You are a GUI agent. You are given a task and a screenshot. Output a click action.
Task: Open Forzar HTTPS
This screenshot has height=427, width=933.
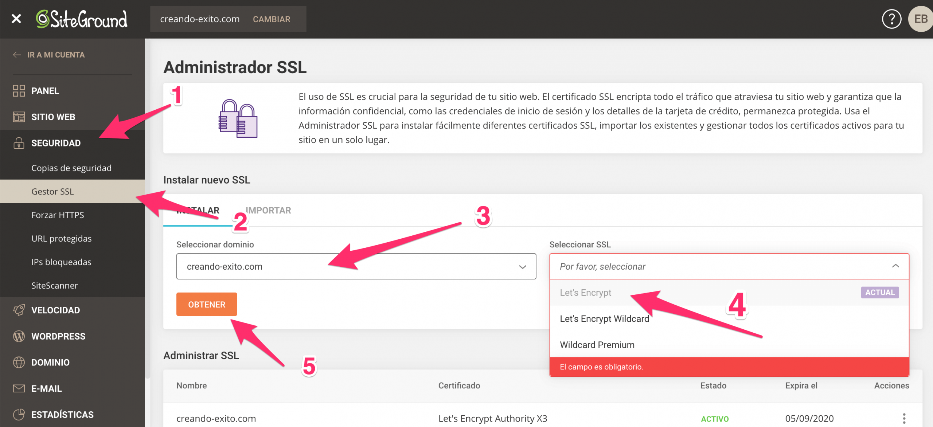(x=58, y=215)
